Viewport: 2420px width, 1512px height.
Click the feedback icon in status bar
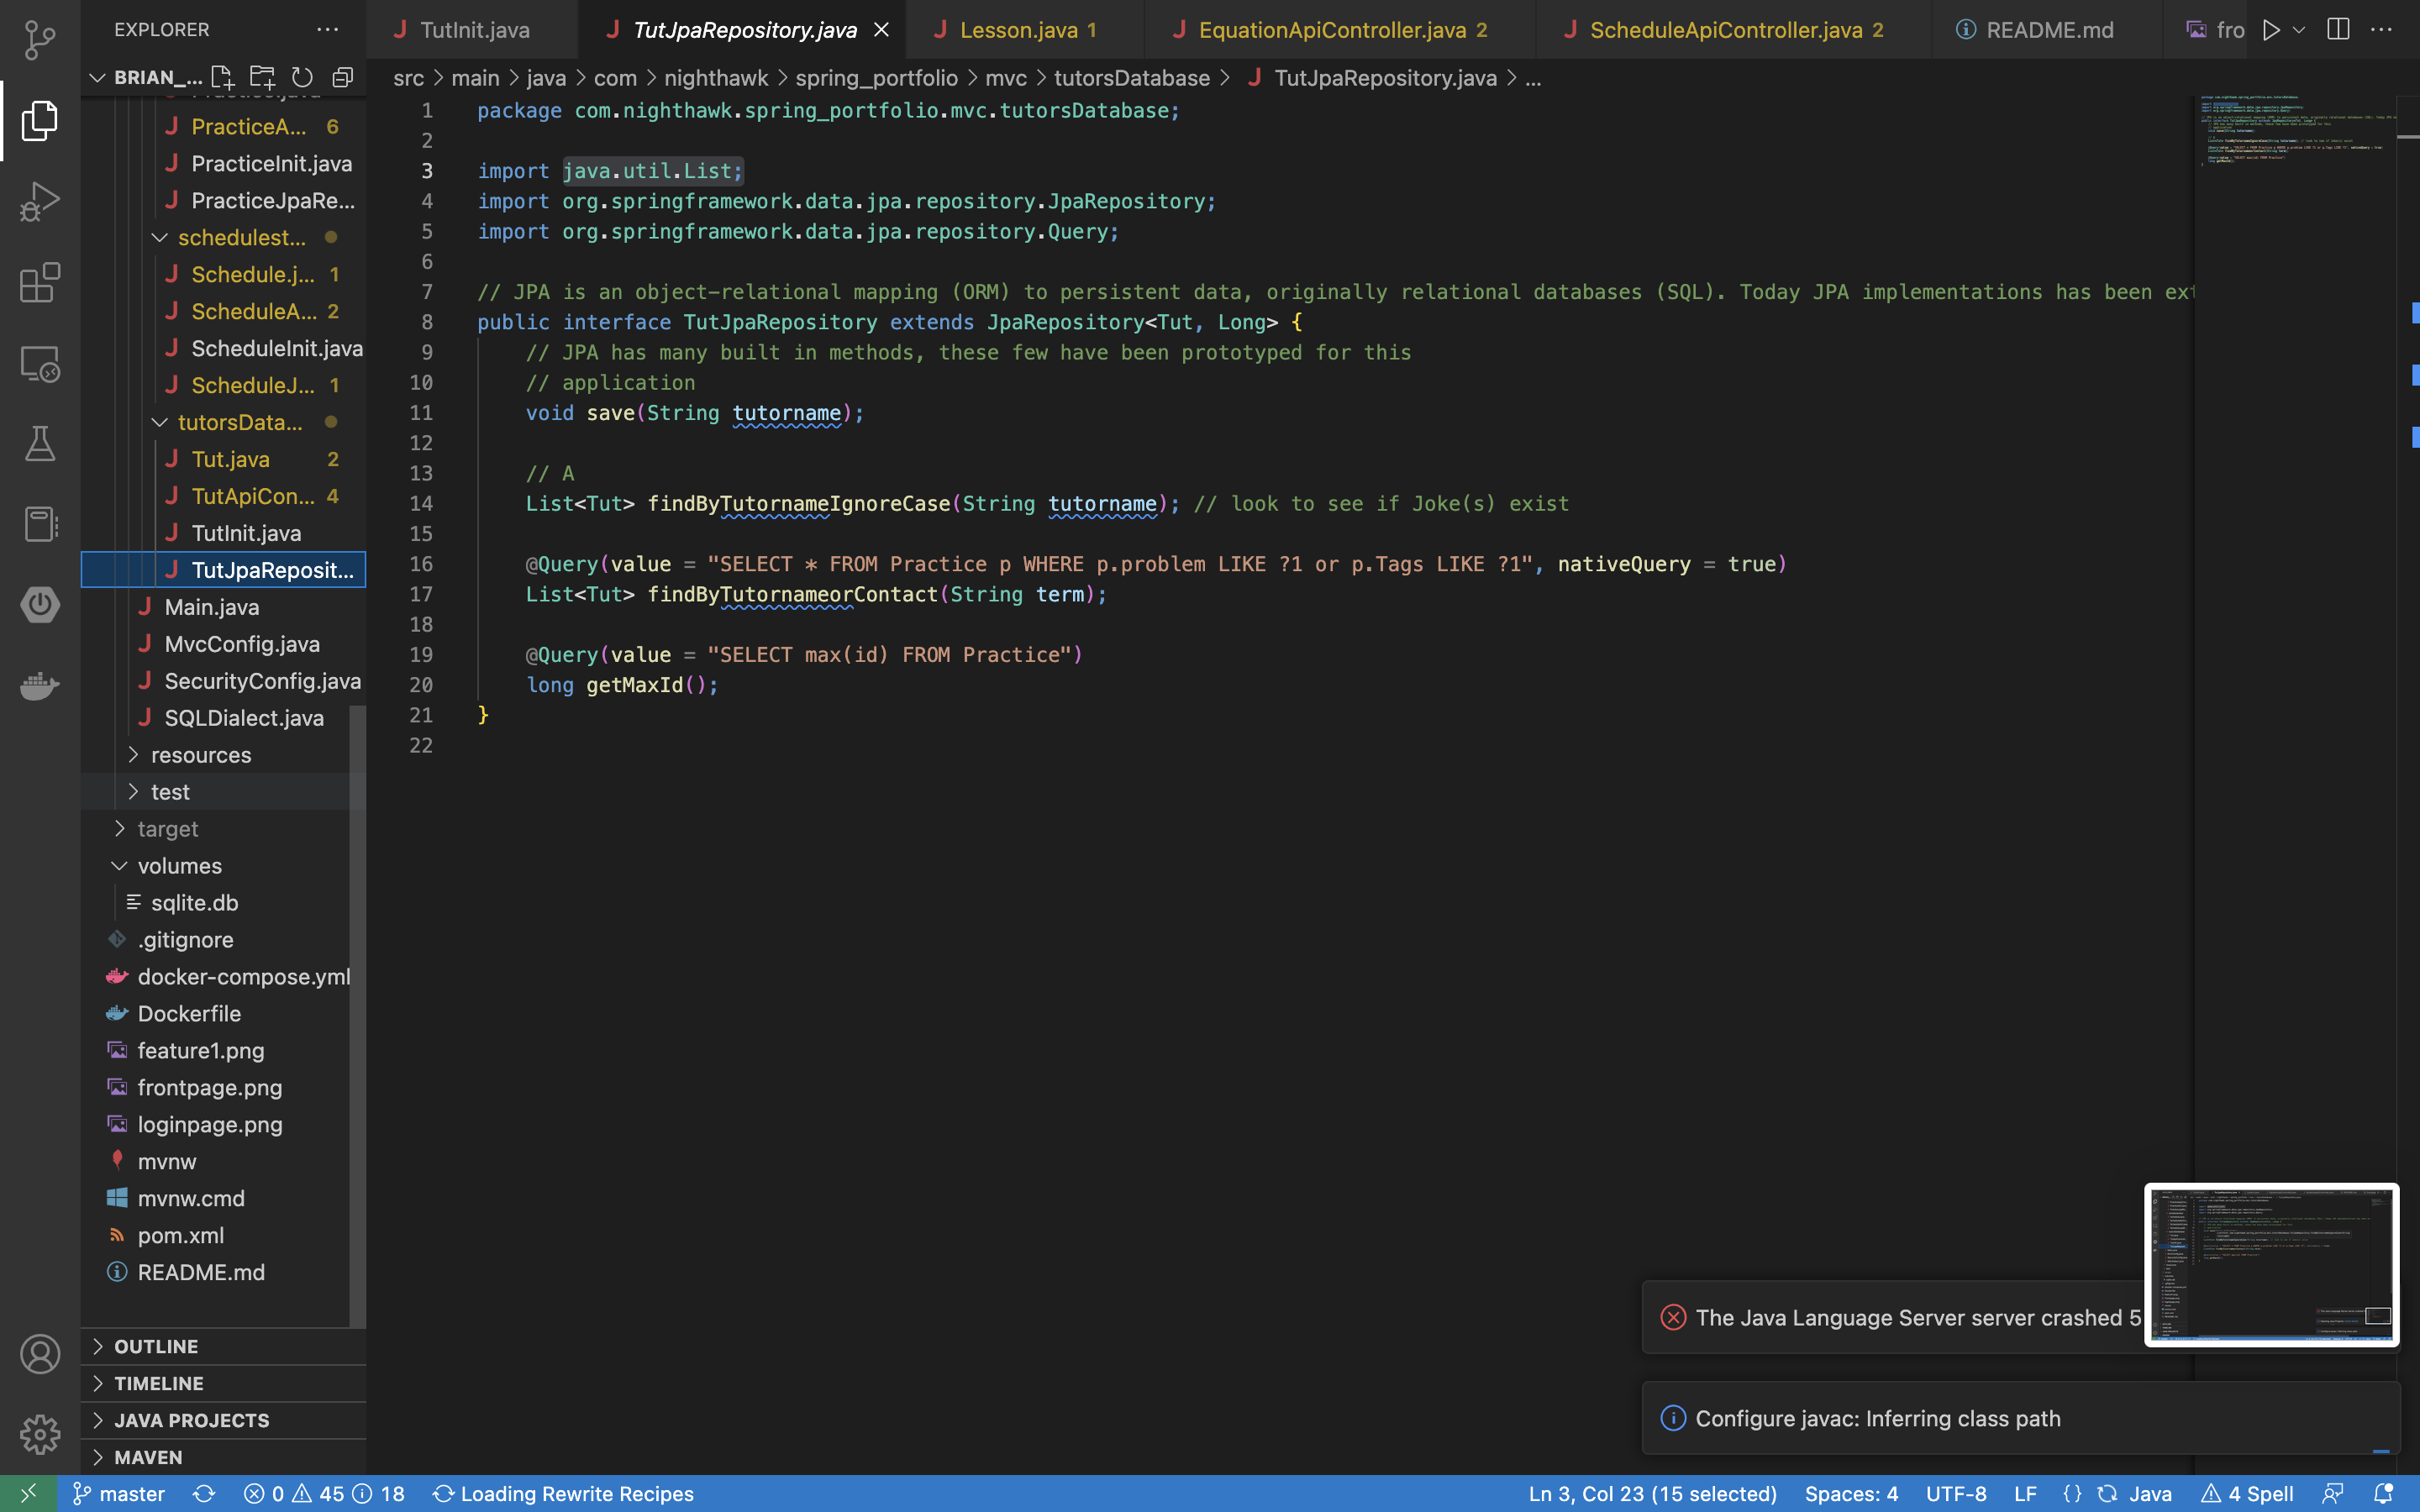(x=2333, y=1493)
